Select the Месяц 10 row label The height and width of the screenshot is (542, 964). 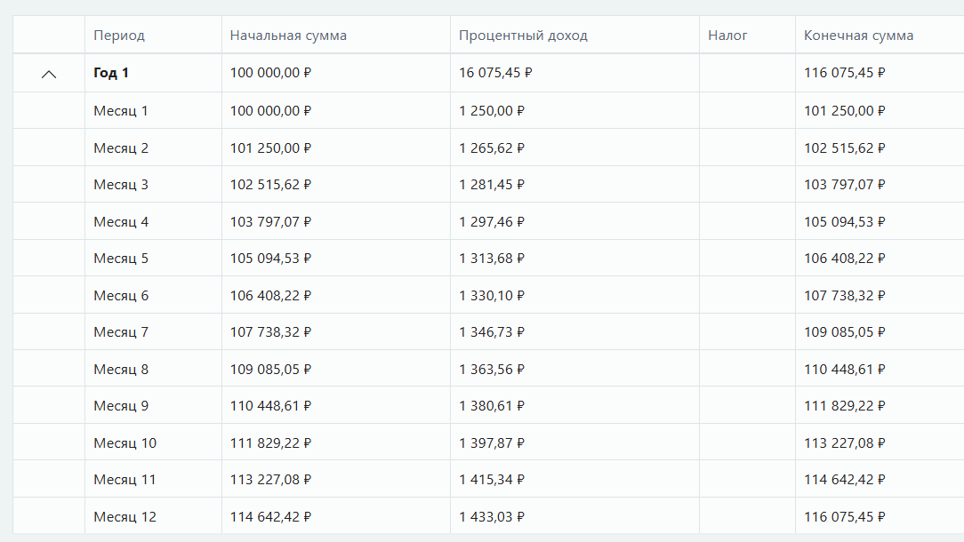125,443
